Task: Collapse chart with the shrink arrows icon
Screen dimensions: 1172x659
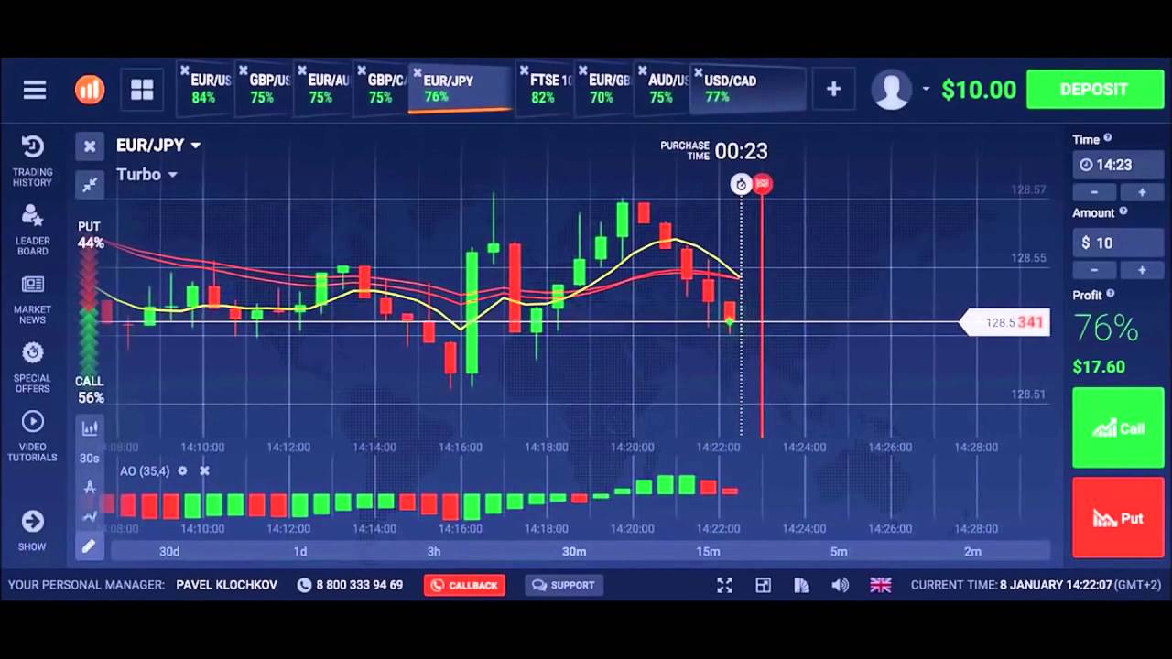Action: [x=89, y=185]
